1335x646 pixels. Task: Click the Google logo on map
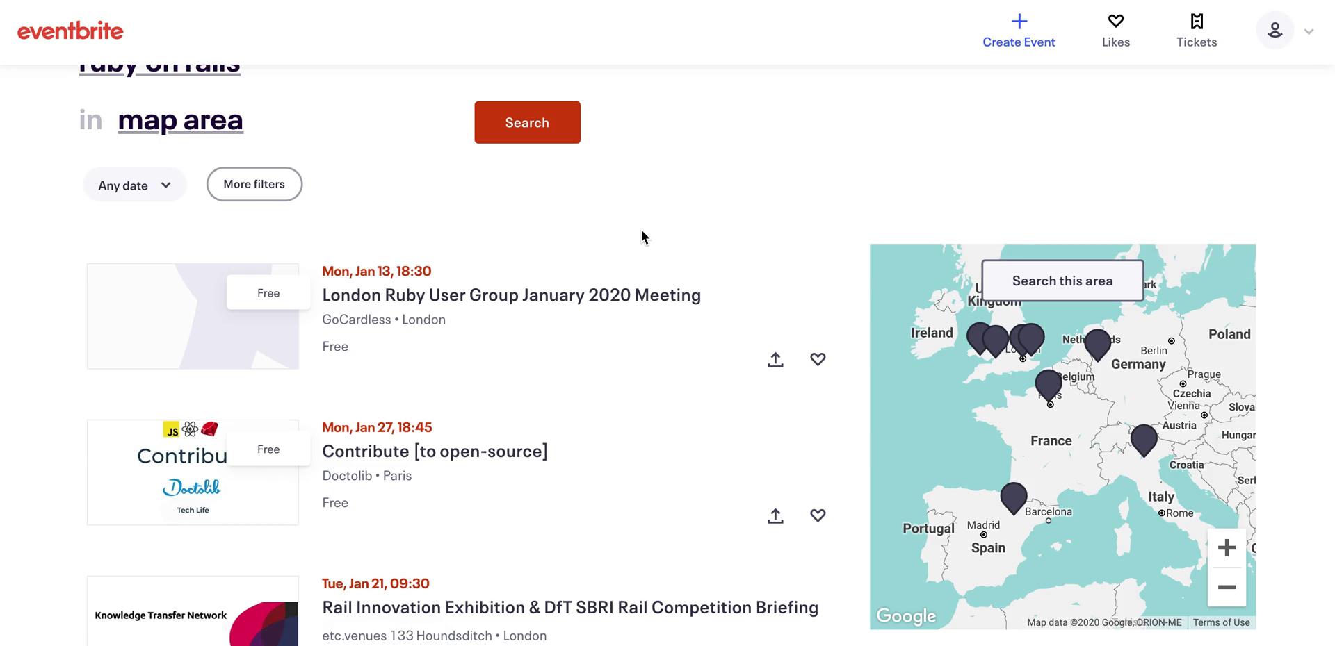(x=906, y=616)
